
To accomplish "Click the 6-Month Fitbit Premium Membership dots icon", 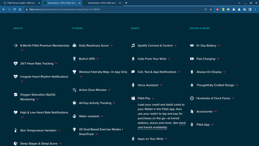I will [x=16, y=45].
